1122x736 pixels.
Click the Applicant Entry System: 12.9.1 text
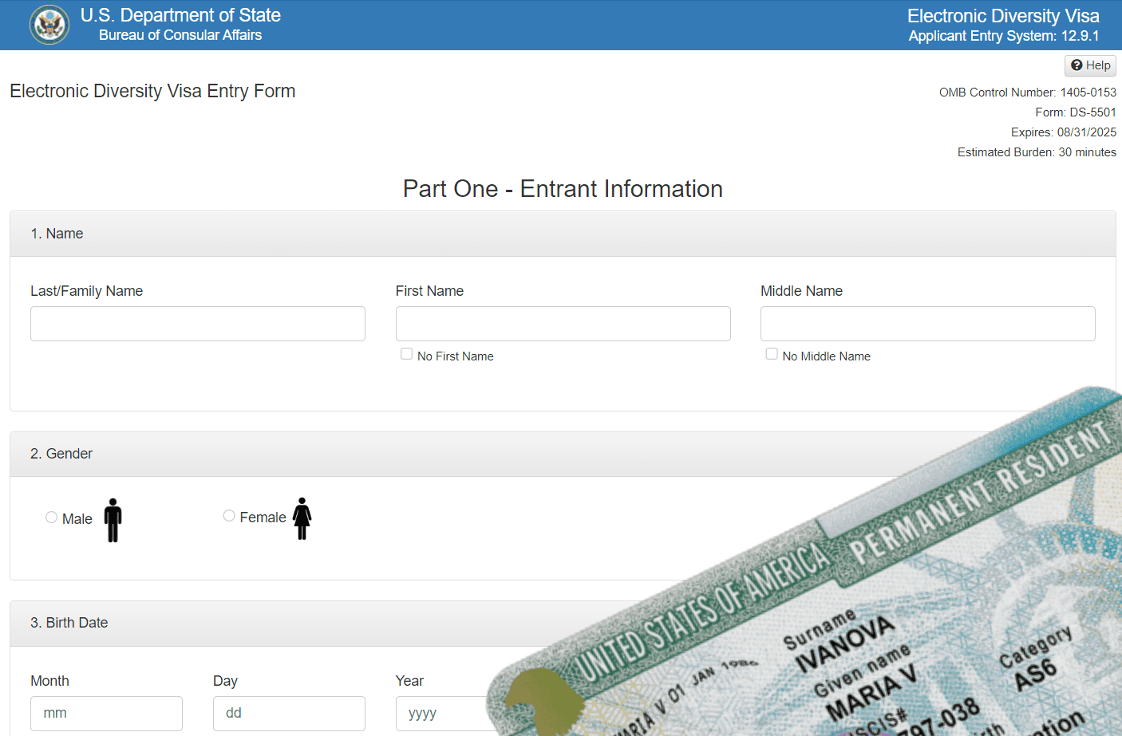[x=1004, y=36]
